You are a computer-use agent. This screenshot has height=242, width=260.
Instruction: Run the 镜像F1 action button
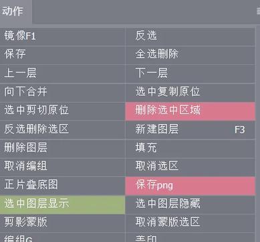62,37
